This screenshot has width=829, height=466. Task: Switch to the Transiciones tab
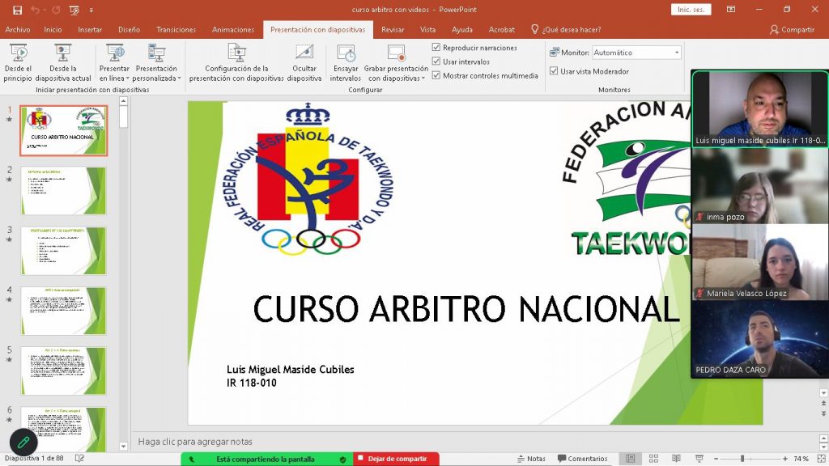176,30
